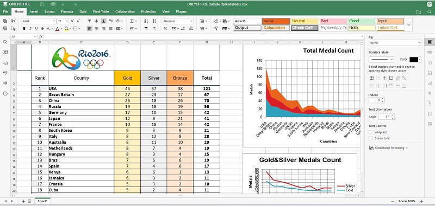This screenshot has width=435, height=206.
Task: Apply the Neutral cell style
Action: click(x=304, y=21)
